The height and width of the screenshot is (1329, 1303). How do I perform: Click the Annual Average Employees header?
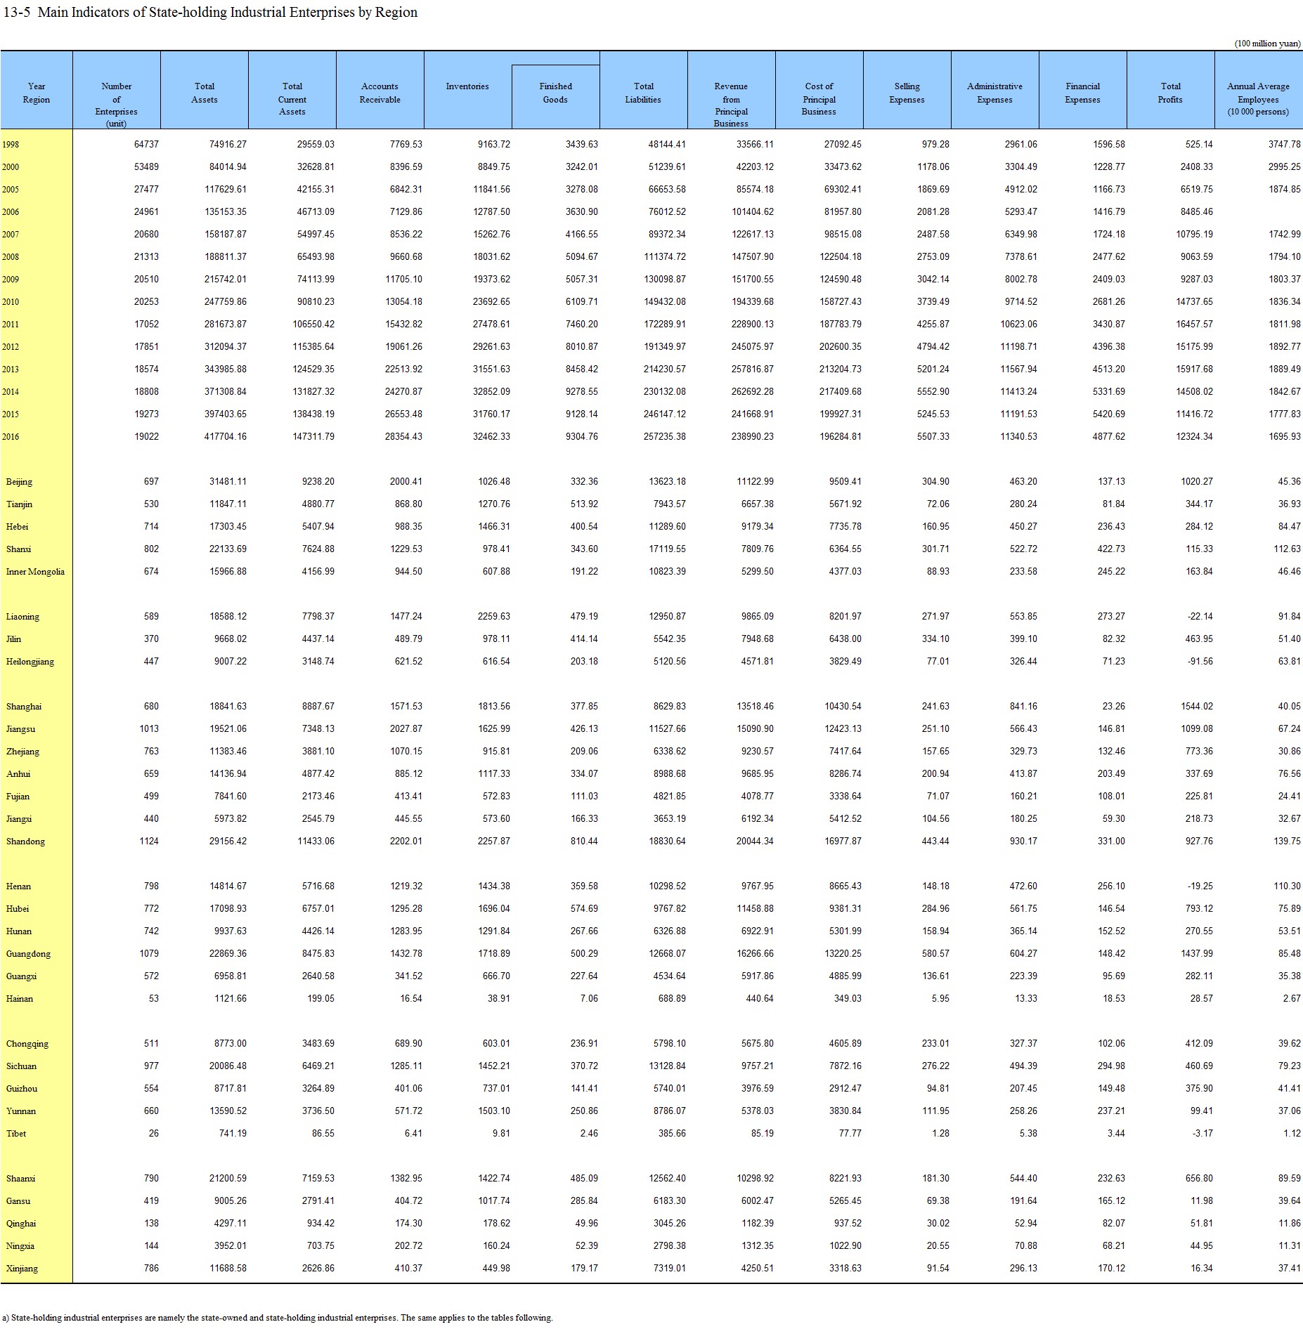[1258, 98]
